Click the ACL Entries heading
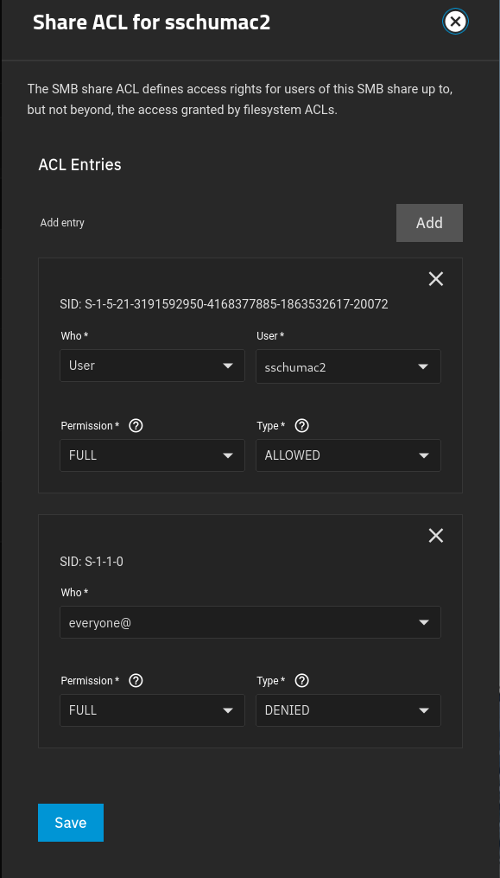This screenshot has height=878, width=500. coord(79,165)
